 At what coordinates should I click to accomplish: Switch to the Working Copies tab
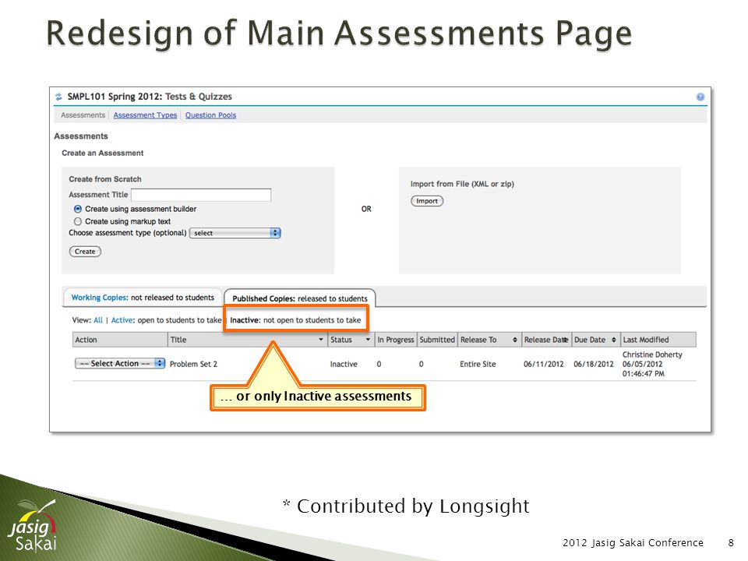point(143,297)
